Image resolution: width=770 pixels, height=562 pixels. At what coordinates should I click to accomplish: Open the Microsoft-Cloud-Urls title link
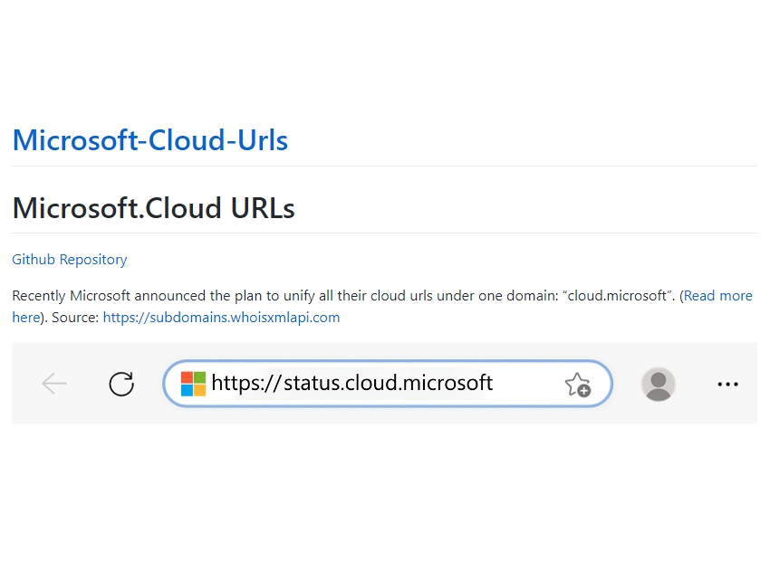pyautogui.click(x=149, y=140)
